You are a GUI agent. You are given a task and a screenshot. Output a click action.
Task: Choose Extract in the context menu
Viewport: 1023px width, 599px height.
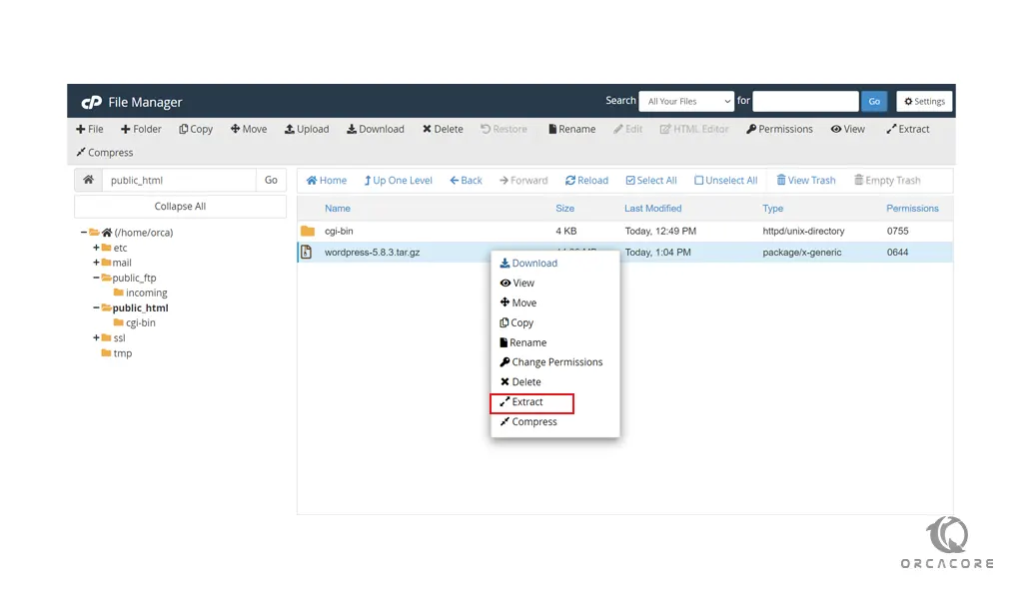click(521, 402)
